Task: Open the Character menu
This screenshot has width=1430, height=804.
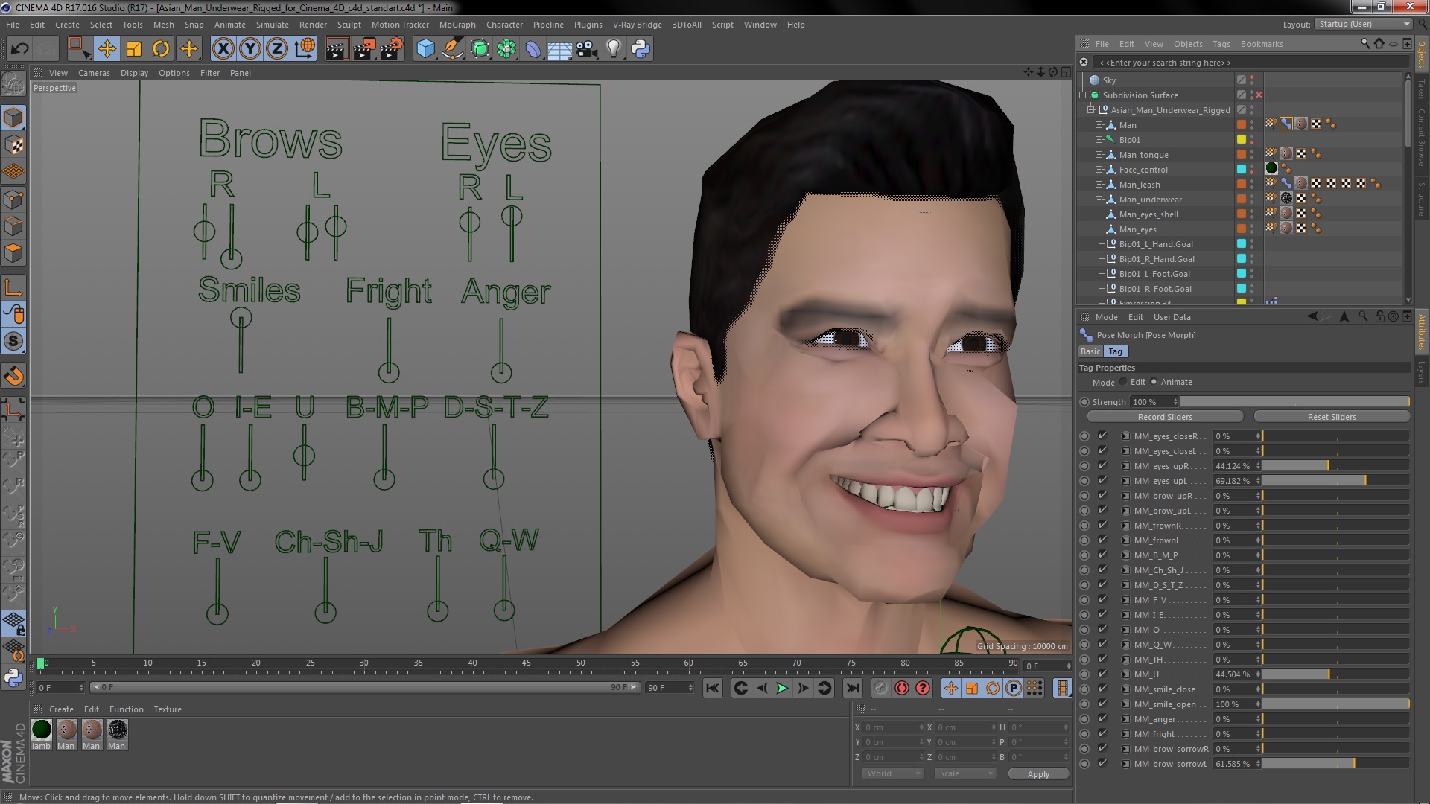Action: (504, 25)
